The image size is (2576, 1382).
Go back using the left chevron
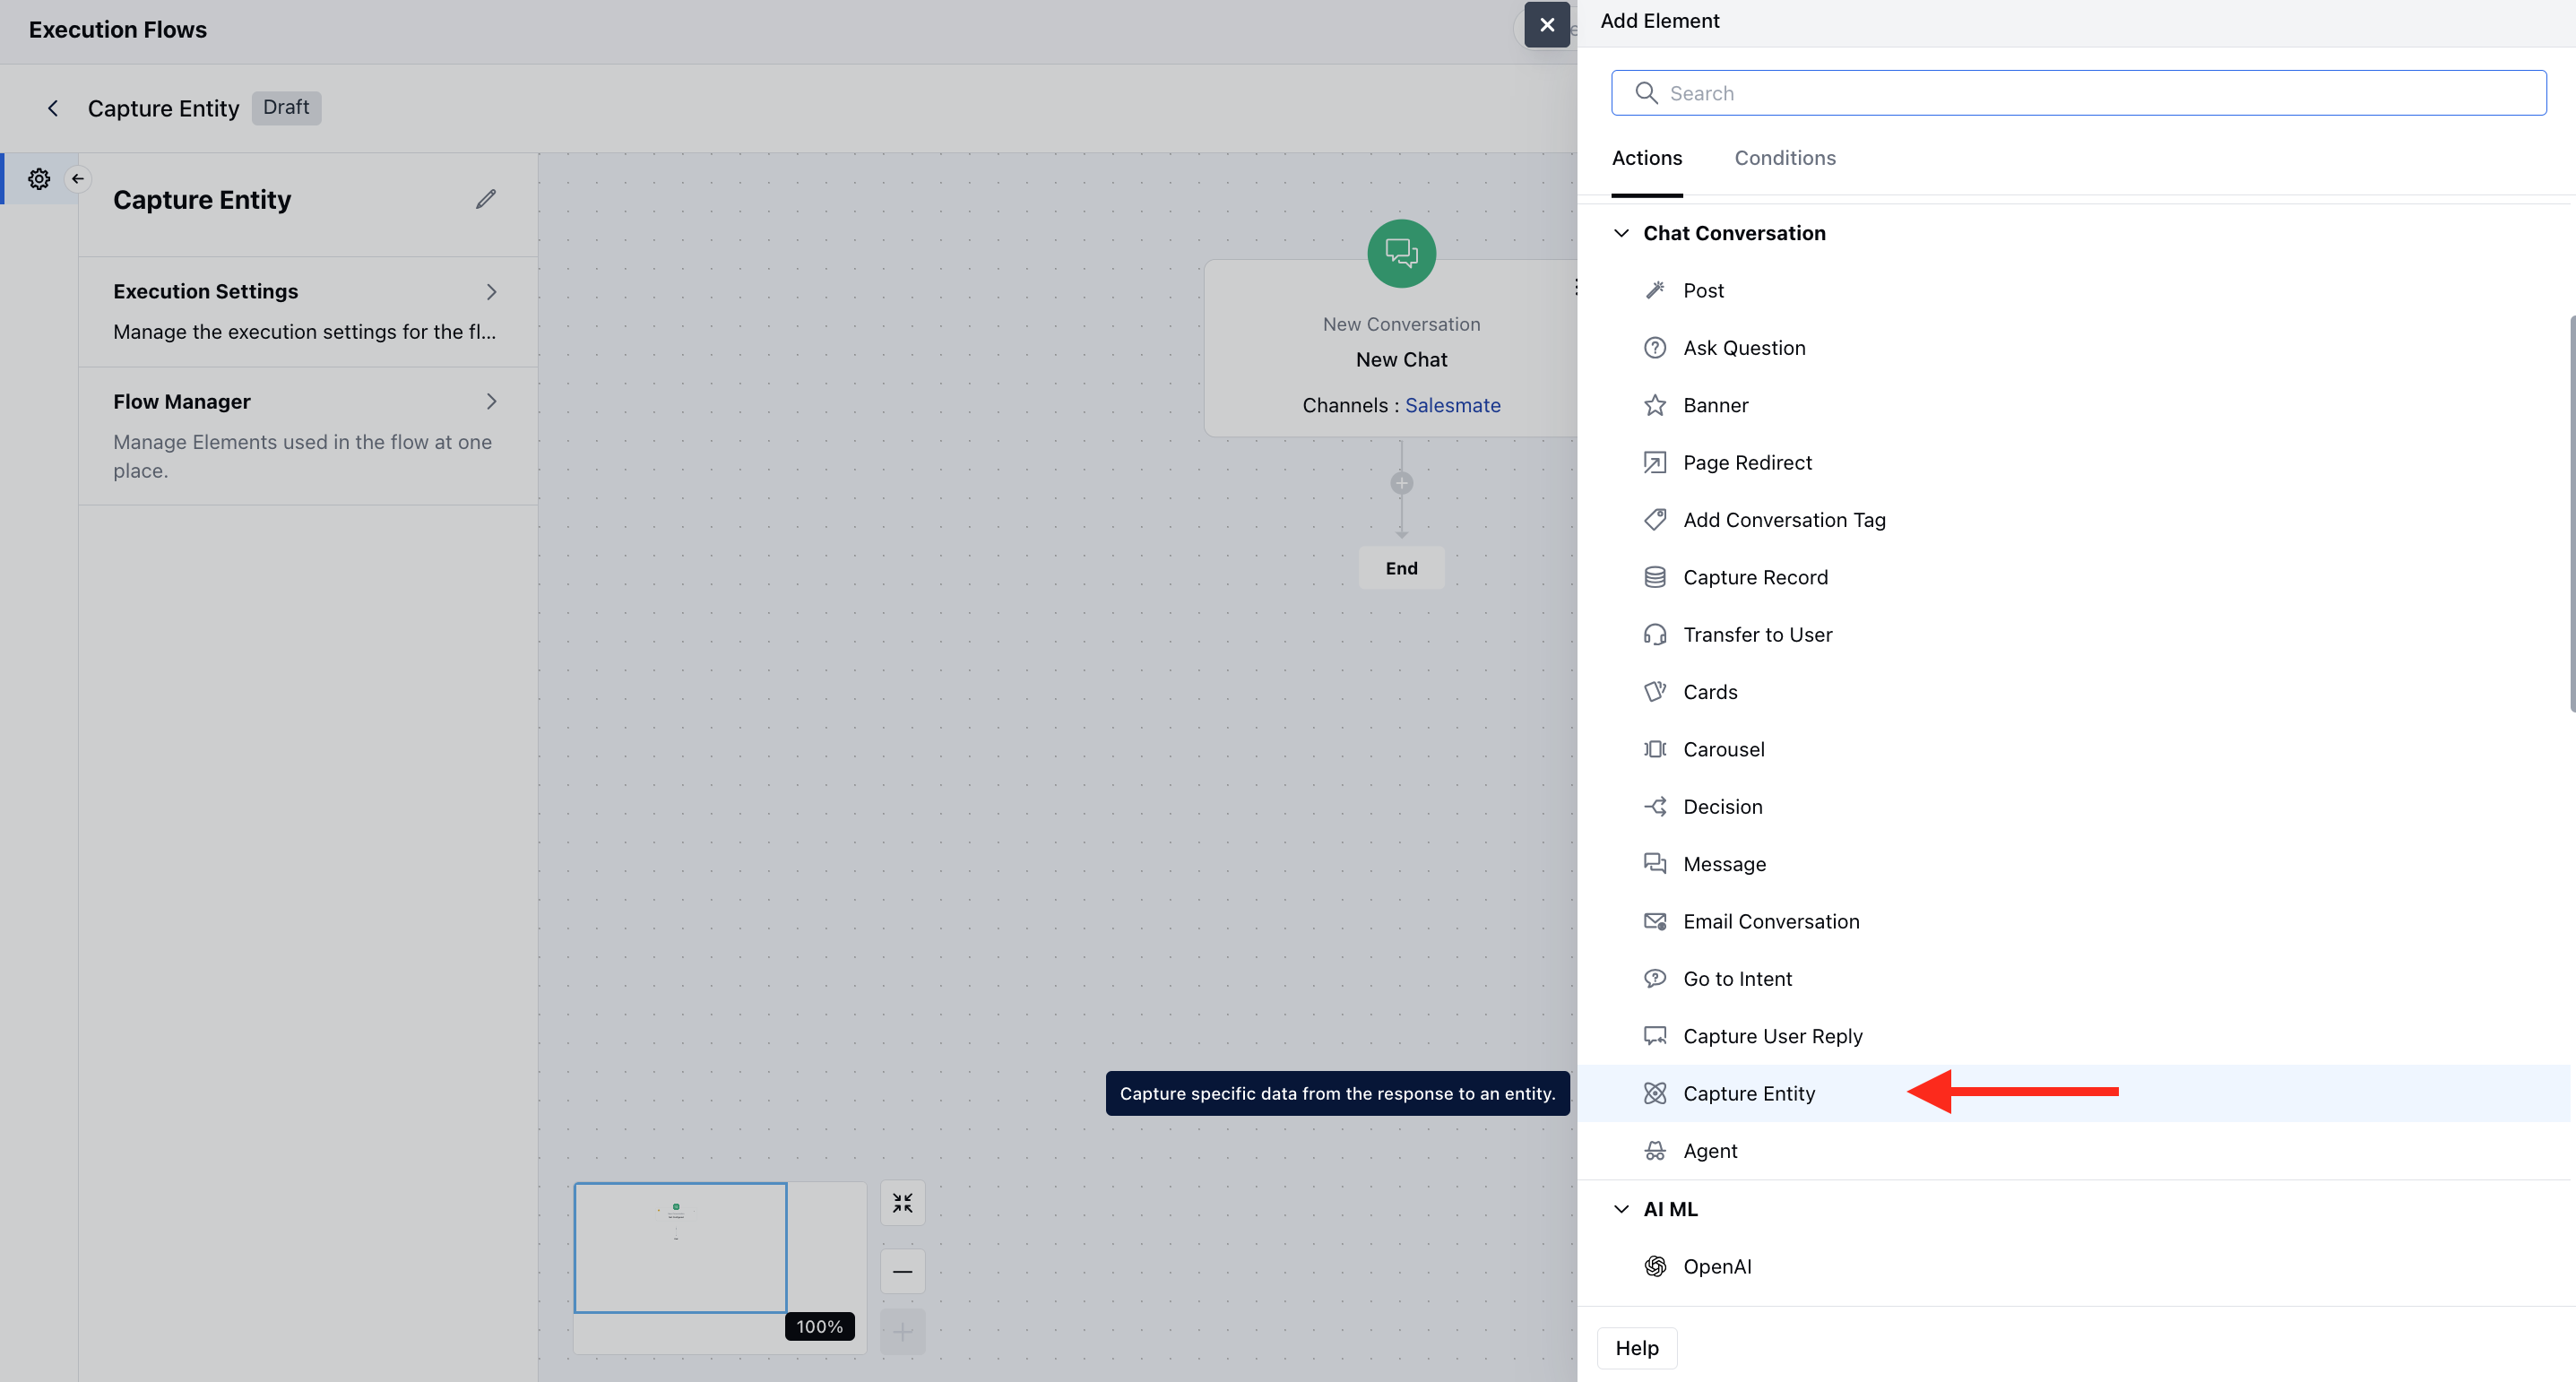click(53, 108)
